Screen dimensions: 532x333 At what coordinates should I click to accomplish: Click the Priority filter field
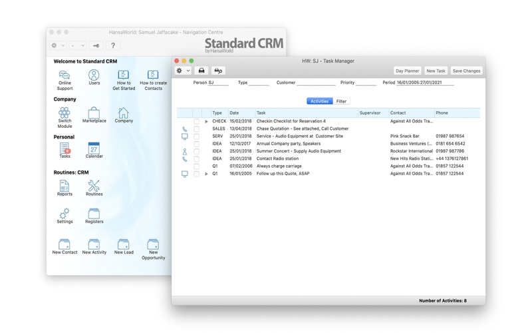(366, 83)
